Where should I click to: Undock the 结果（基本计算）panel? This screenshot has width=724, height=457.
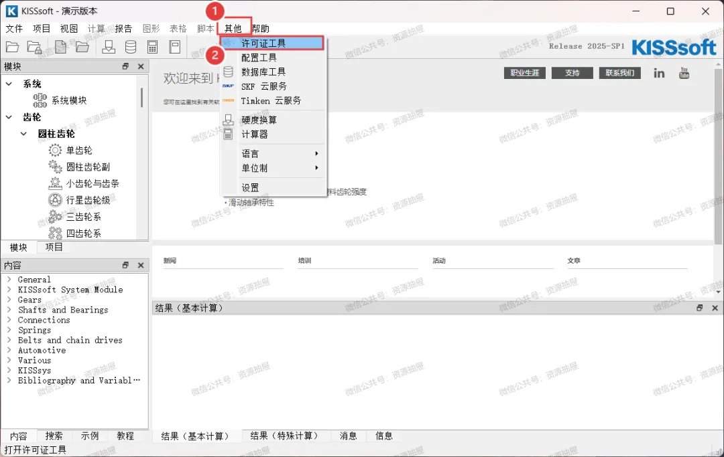click(699, 308)
